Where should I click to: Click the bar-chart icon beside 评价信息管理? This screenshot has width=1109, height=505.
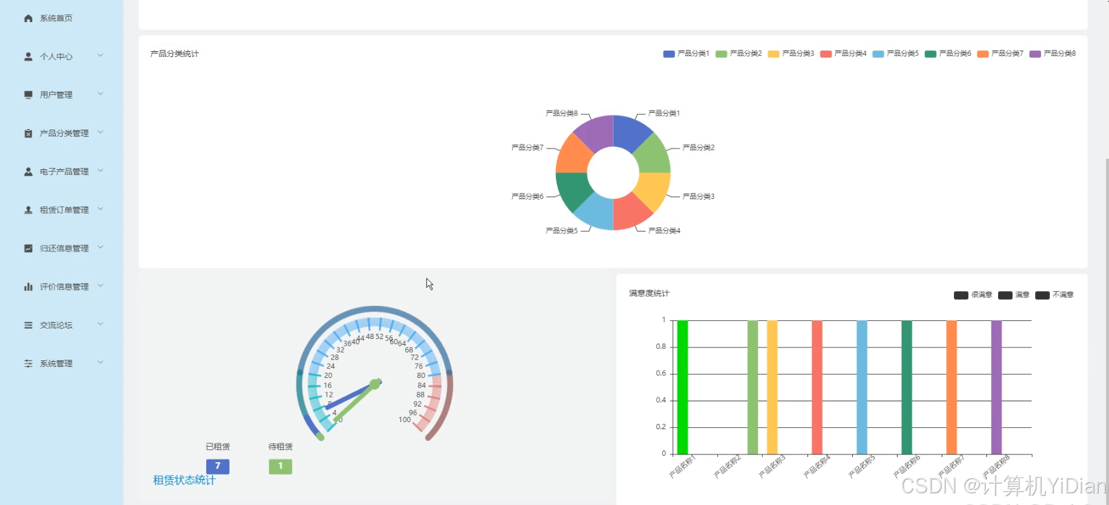[28, 287]
